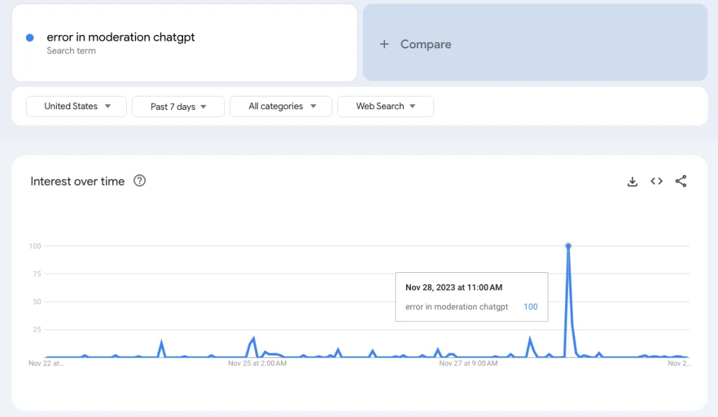Click the Nov 22 axis label
The image size is (718, 417).
click(46, 364)
